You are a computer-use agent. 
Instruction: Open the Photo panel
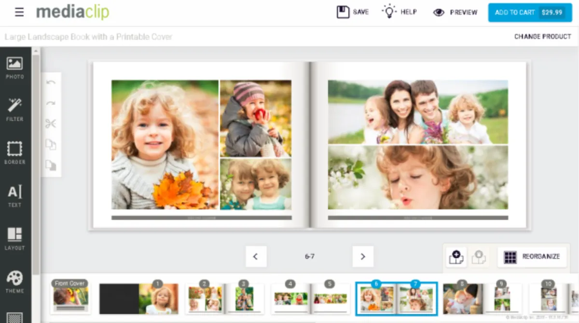[14, 68]
